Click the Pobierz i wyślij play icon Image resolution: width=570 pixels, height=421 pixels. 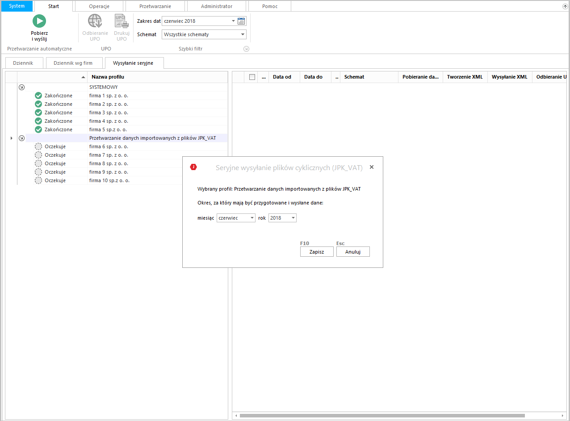coord(39,21)
